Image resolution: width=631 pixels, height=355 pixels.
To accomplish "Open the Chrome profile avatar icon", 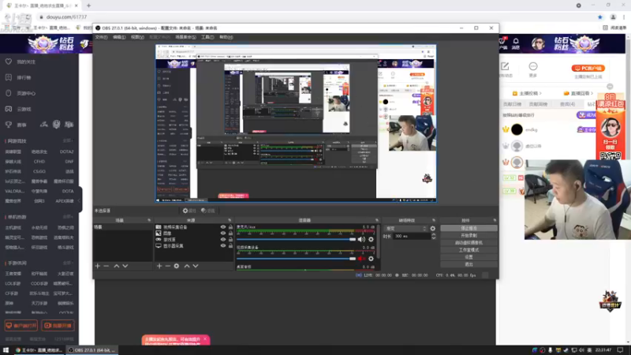I will (613, 17).
